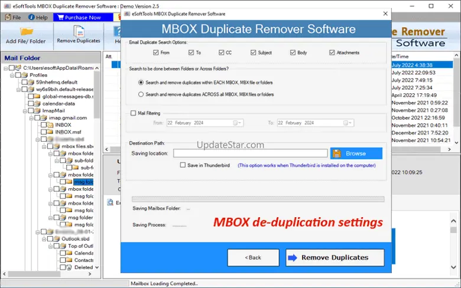
Task: Click the Remove Duplicates toolbar icon
Action: point(79,31)
